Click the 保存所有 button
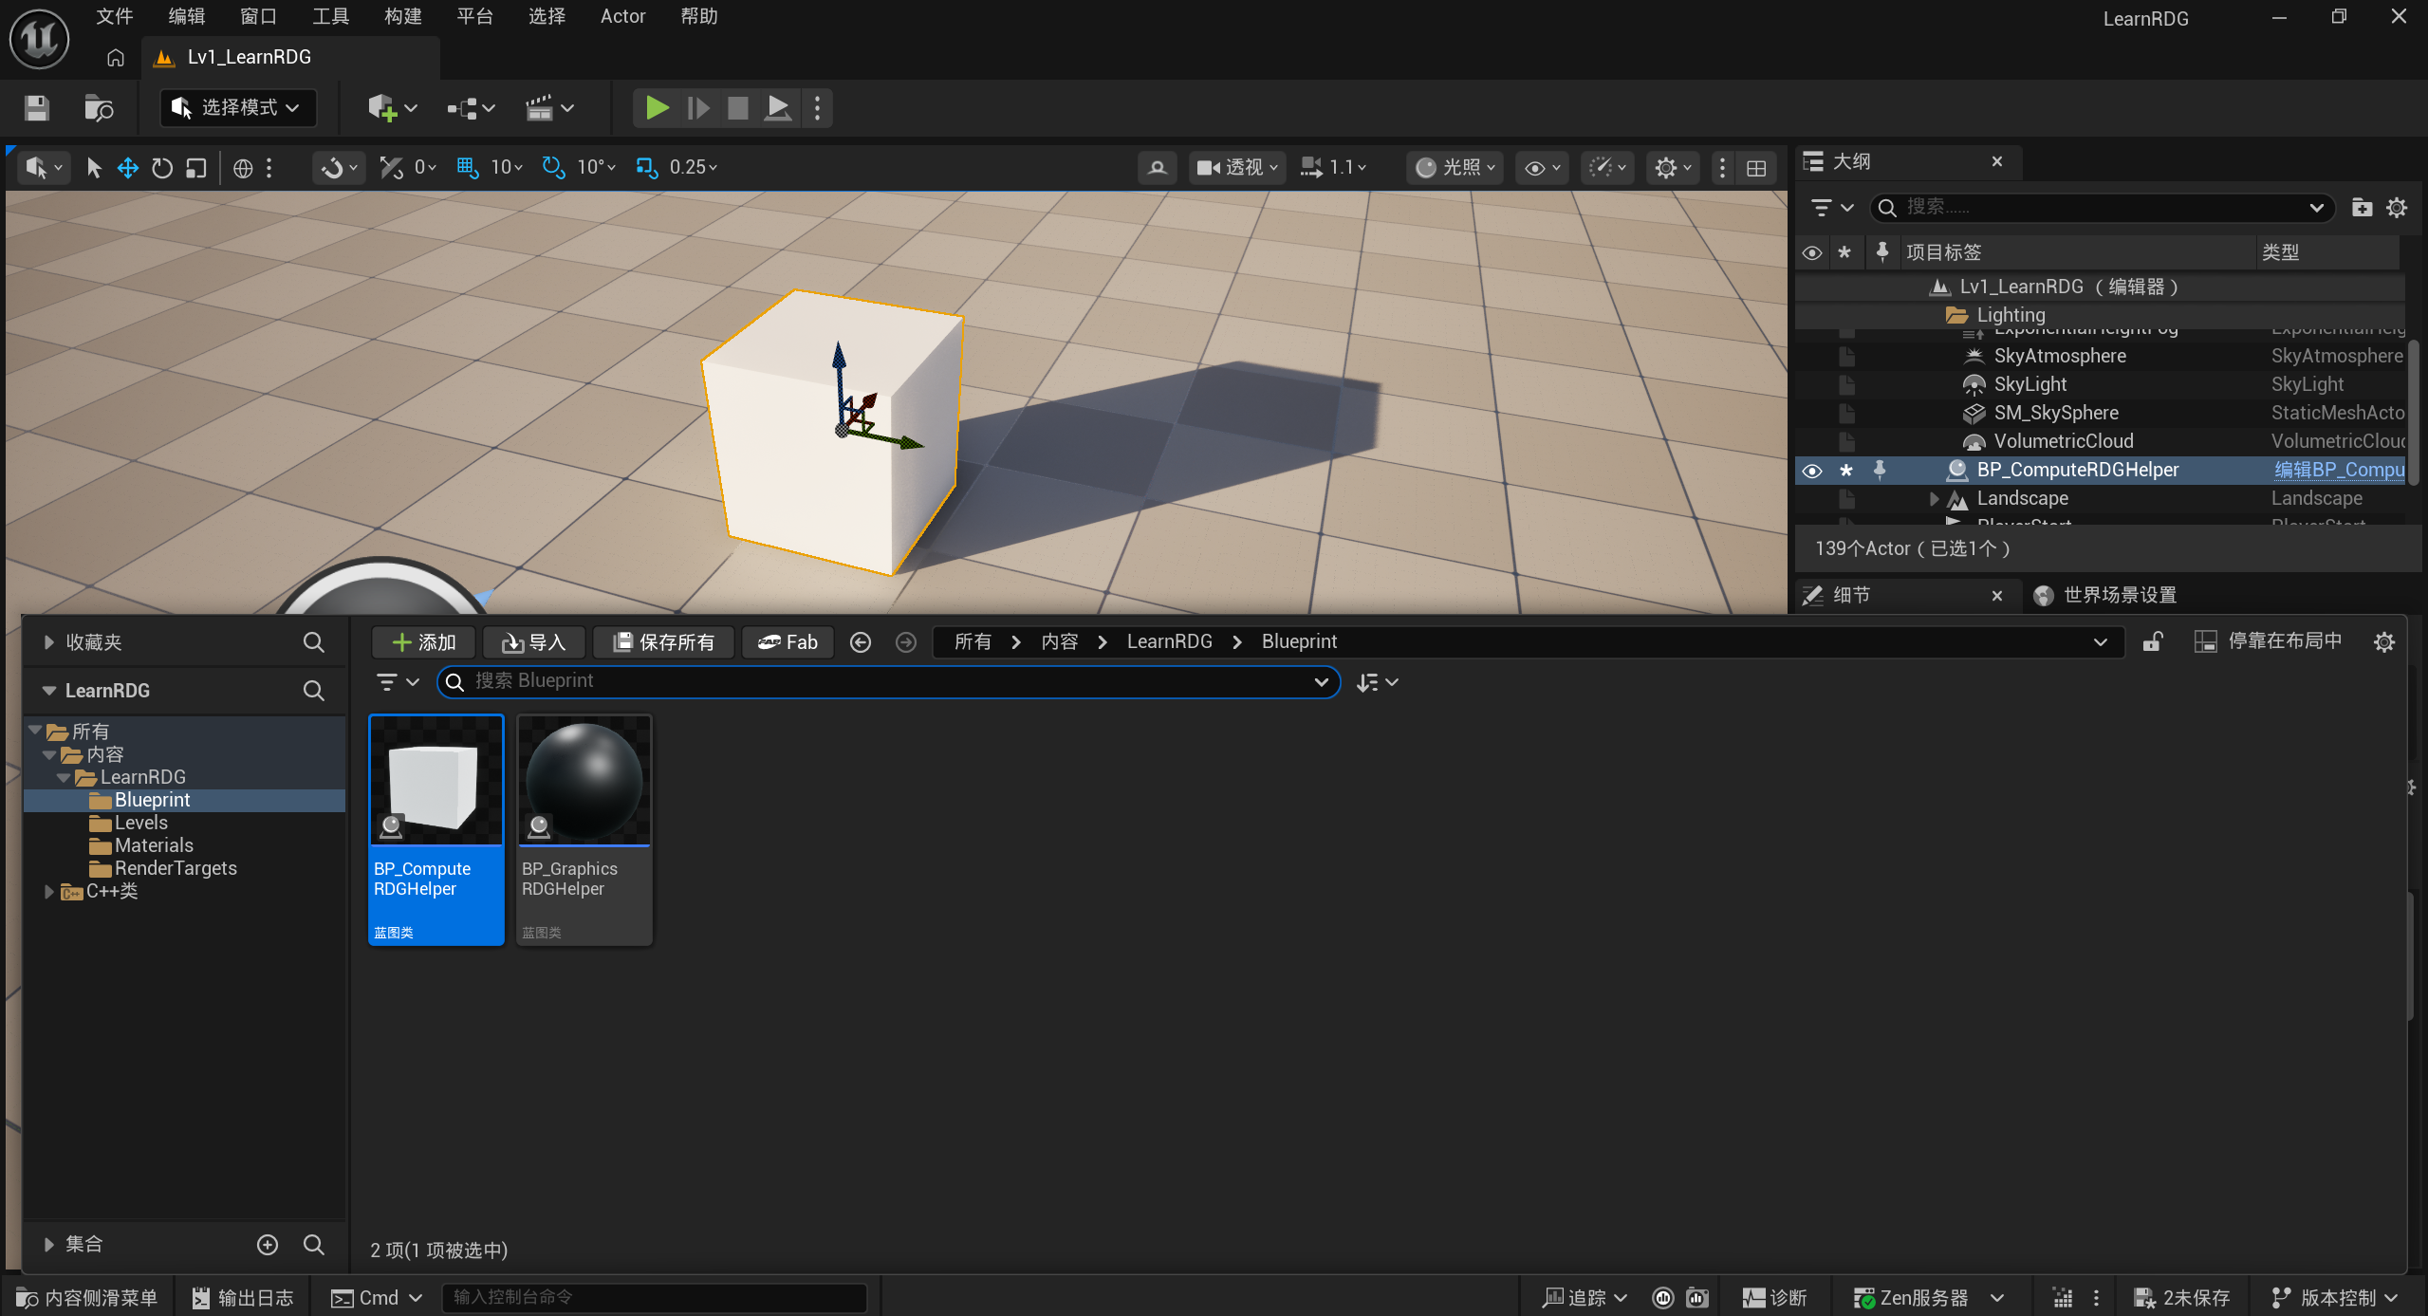 pos(663,642)
